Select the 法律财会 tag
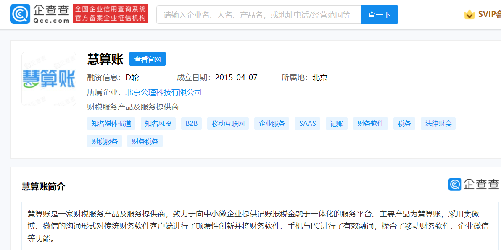Viewport: 501px width, 250px height. pyautogui.click(x=438, y=124)
